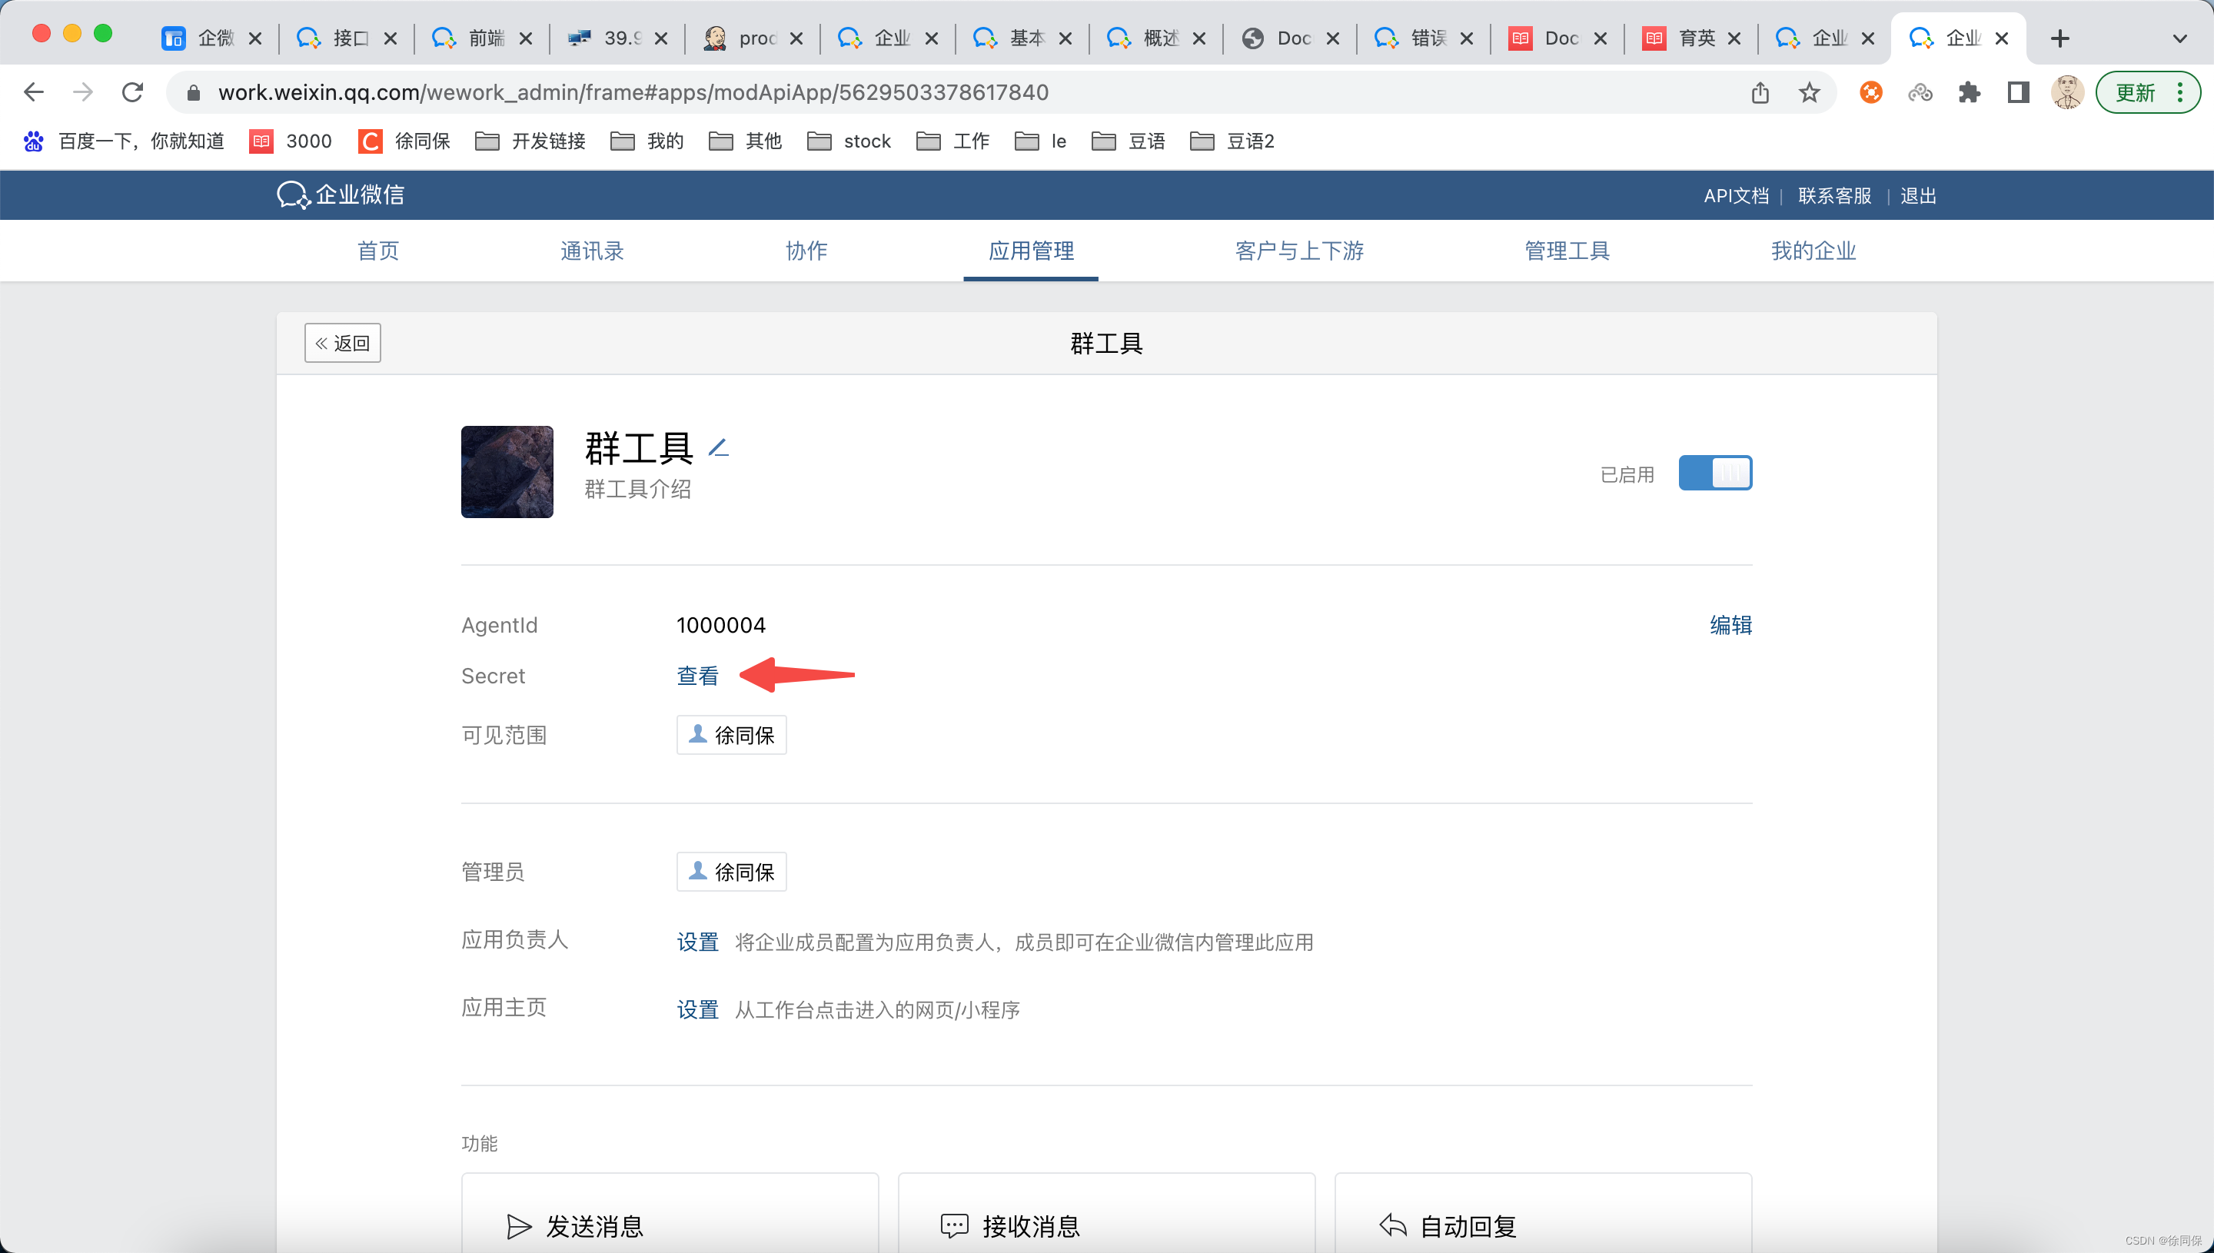Click the share page icon in address bar
The height and width of the screenshot is (1253, 2214).
pyautogui.click(x=1760, y=92)
